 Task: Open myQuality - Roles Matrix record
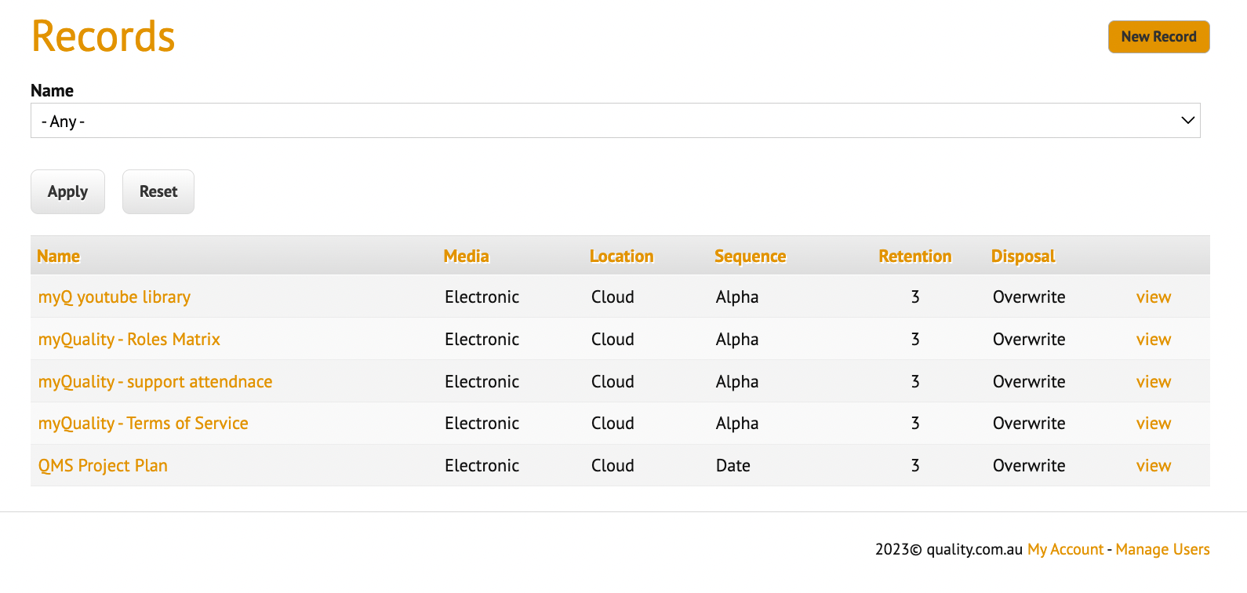(x=129, y=340)
